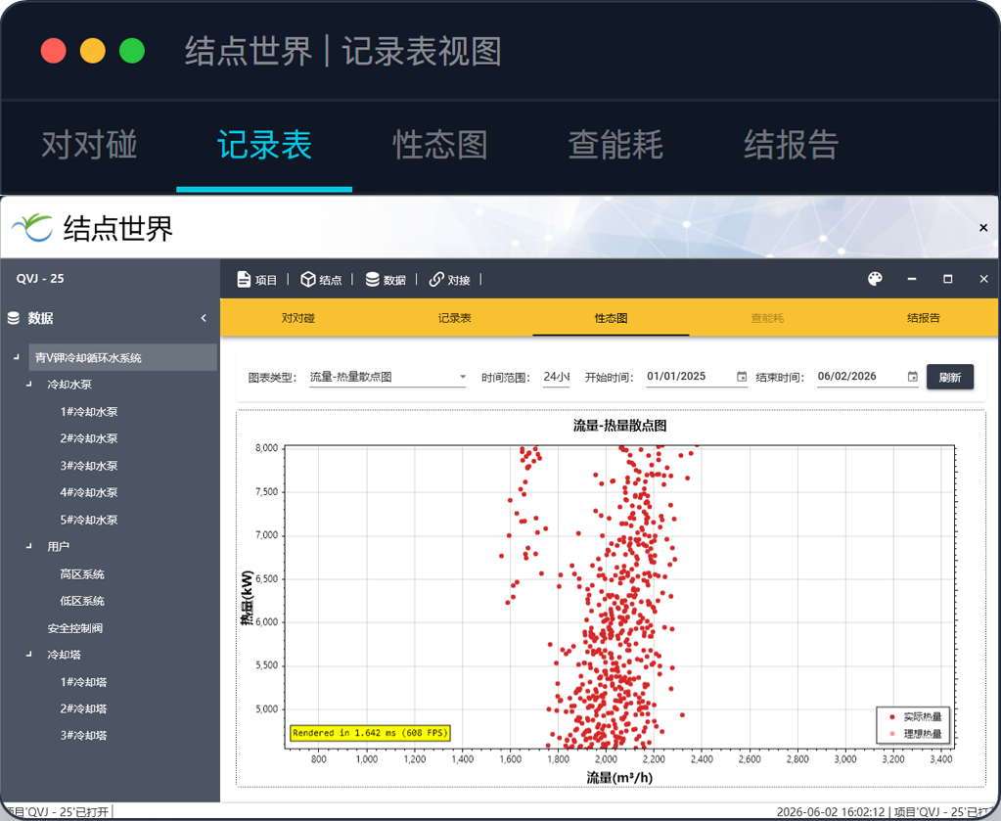
Task: Select 低区系统 in the tree
Action: [82, 601]
